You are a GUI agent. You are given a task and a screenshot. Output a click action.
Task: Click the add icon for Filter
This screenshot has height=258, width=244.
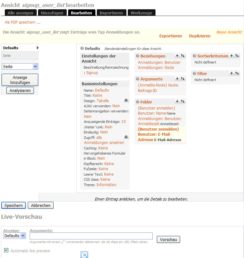point(232,73)
